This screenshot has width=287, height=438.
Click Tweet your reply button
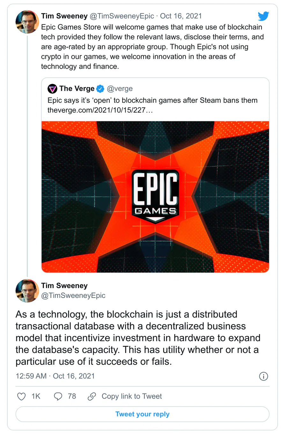143,414
